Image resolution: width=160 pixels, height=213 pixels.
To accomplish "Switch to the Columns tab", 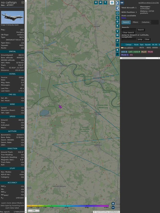I will (145, 22).
